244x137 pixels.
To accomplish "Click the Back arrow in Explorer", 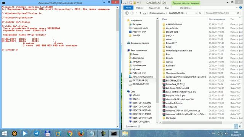I will tap(127, 13).
